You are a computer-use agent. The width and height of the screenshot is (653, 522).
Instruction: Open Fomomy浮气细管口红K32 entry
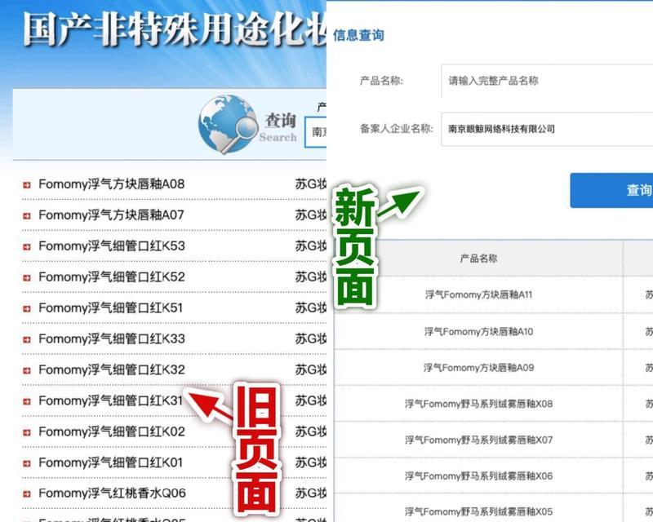coord(112,369)
